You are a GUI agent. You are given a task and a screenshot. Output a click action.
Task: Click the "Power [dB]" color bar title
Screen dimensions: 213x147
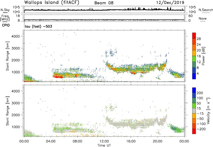(203, 56)
